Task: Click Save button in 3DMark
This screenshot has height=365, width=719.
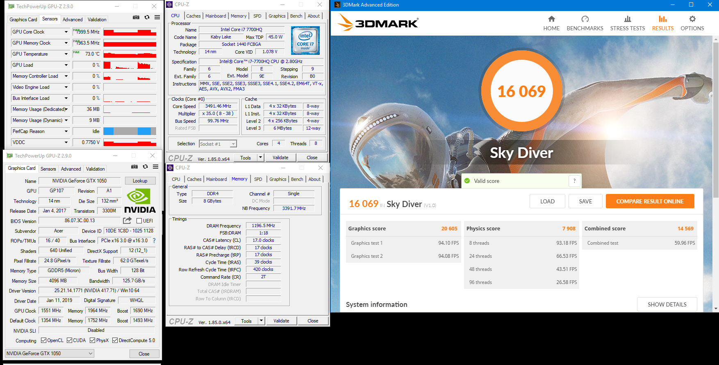Action: (x=585, y=201)
